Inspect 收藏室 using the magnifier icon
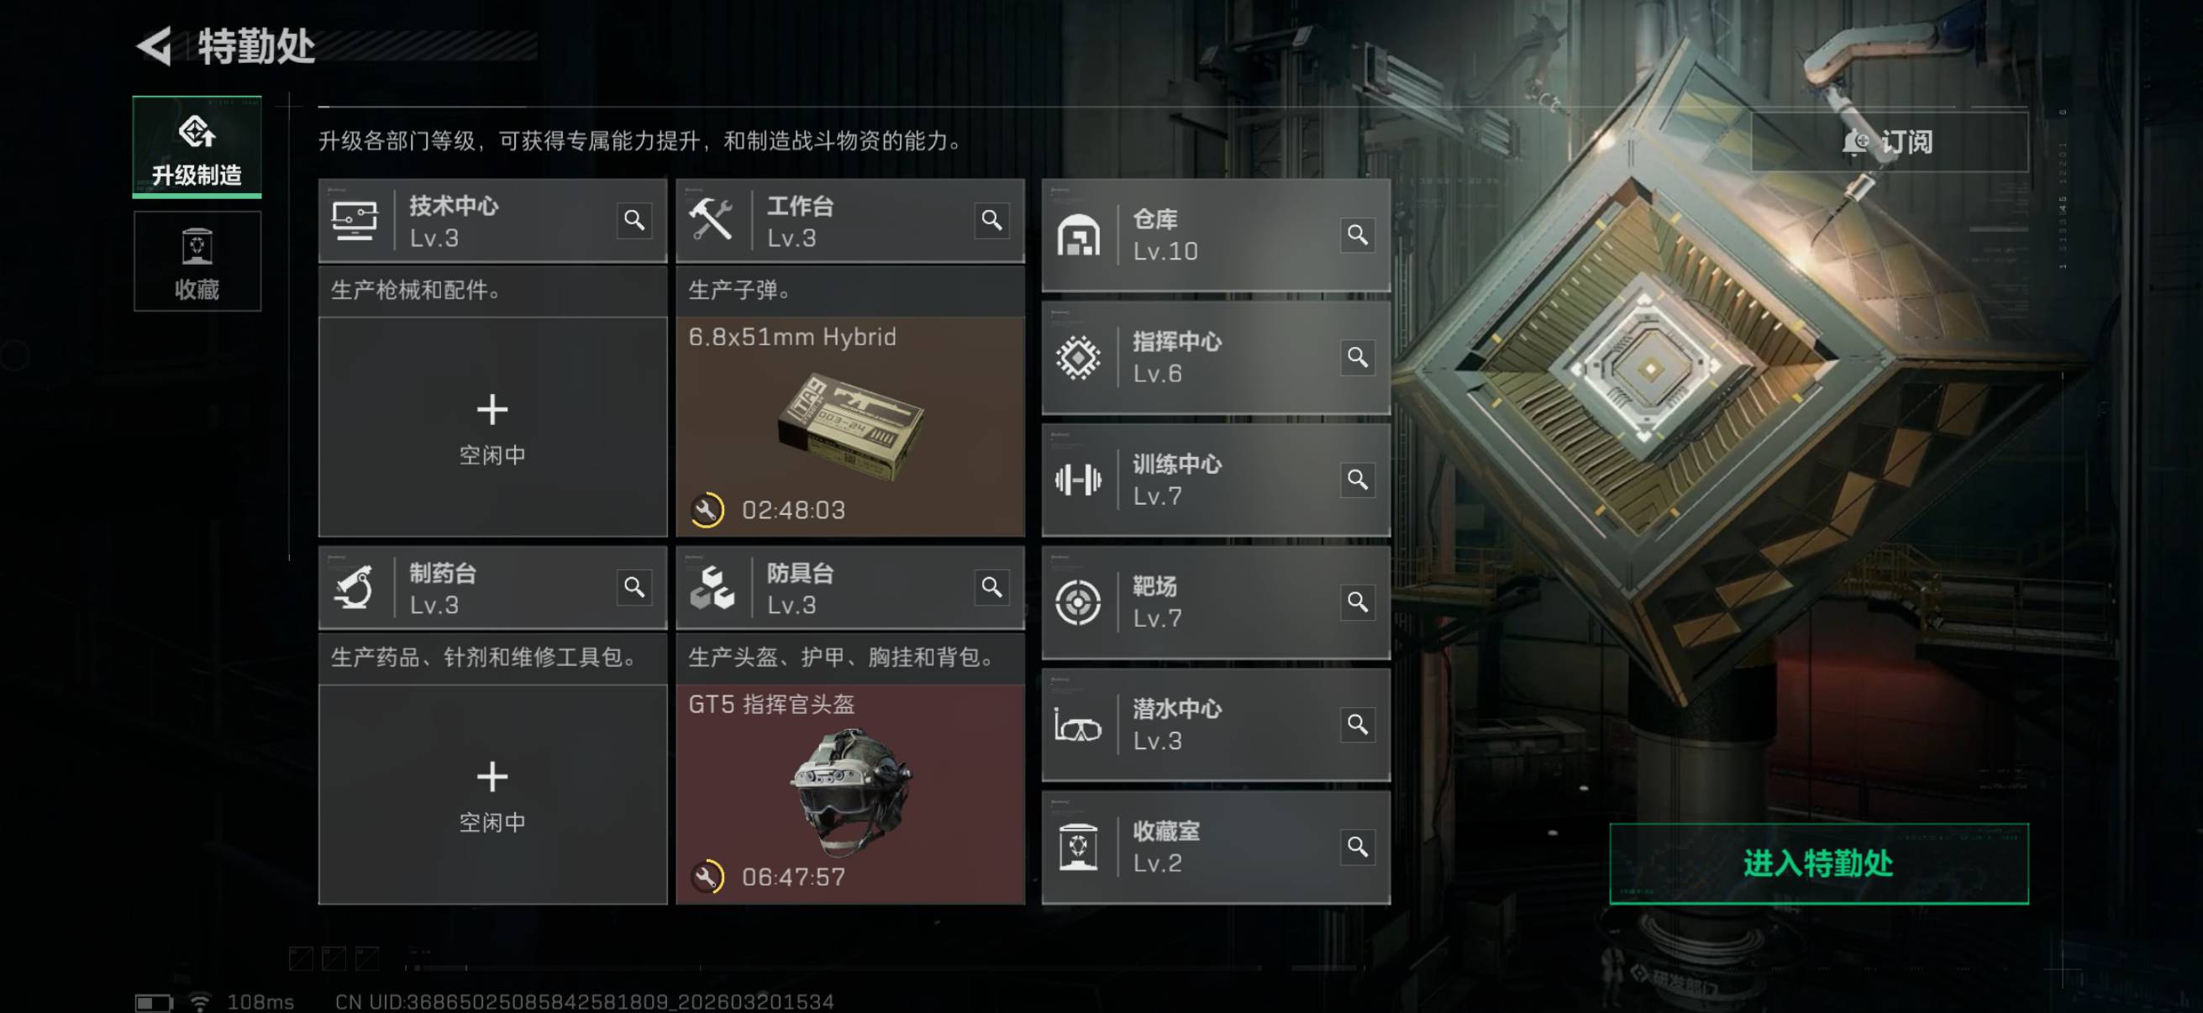 (1357, 847)
